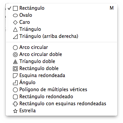Select Polígono de múltiples vértices
This screenshot has width=123, height=123.
tap(61, 89)
